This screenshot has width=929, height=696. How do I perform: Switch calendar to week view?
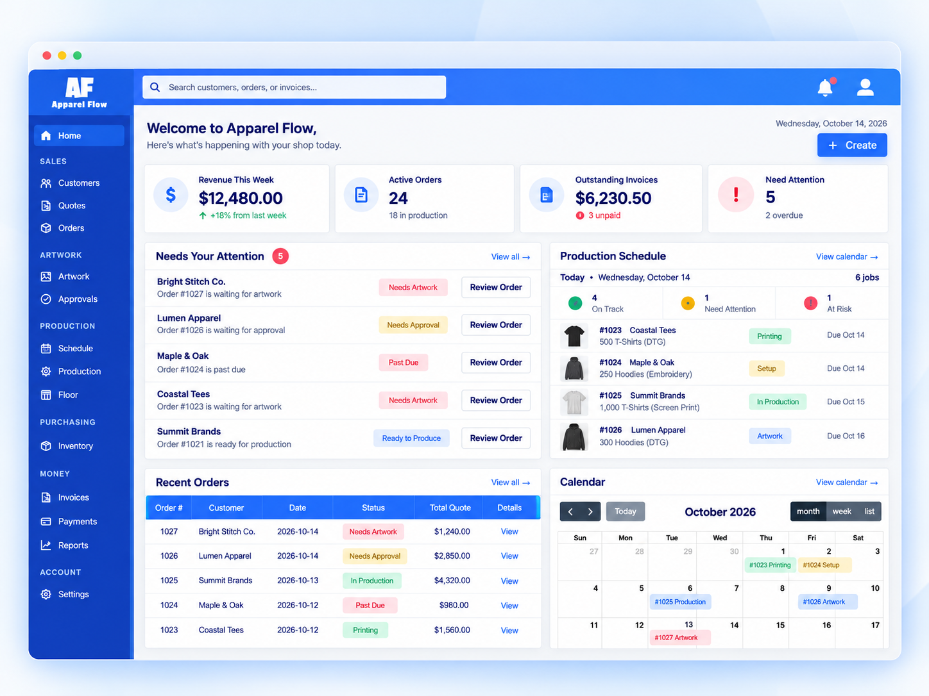(x=842, y=511)
